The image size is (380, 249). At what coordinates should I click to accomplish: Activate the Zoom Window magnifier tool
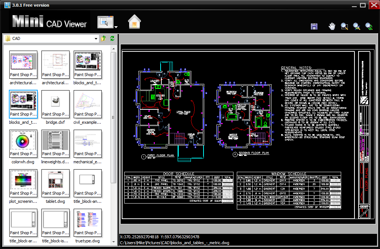[x=344, y=26]
